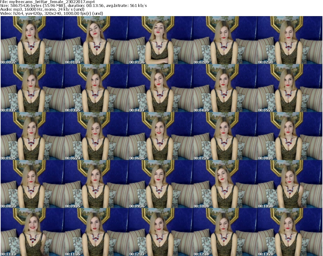
Task: Pick the preview frame marked 00:06:56
Action: pyautogui.click(x=161, y=136)
